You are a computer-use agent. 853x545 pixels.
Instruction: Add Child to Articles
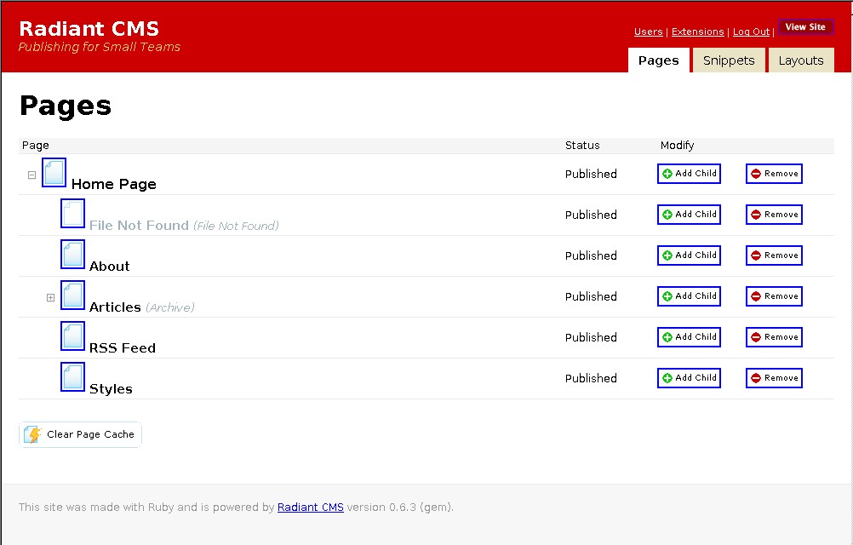click(689, 295)
